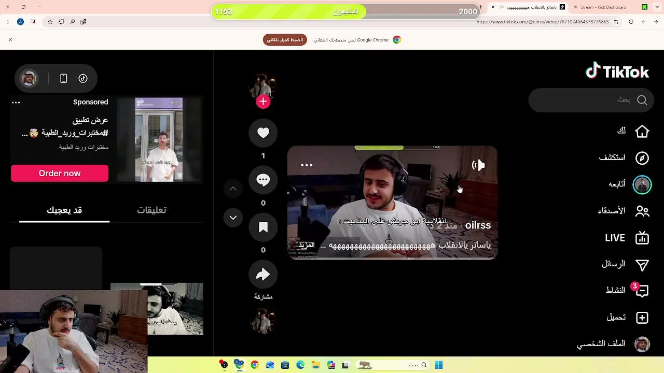The width and height of the screenshot is (664, 373).
Task: Go to the Following (أتابعه) sidebar entry
Action: [x=629, y=184]
